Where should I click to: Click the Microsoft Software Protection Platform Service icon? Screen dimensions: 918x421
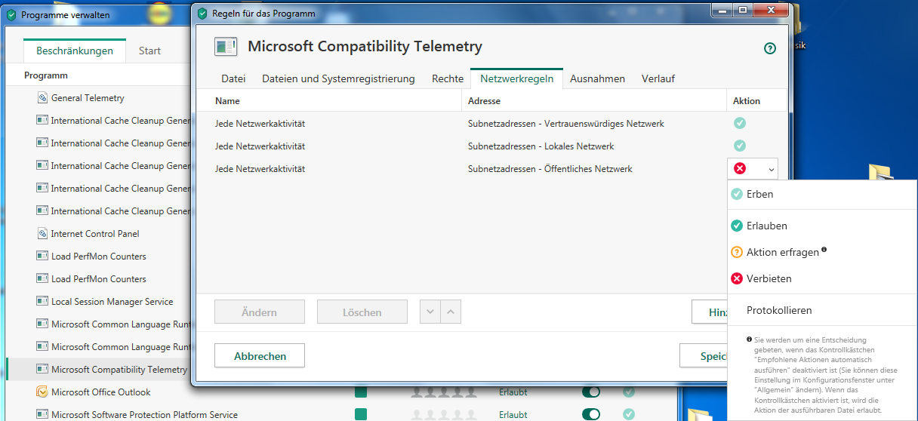point(42,415)
